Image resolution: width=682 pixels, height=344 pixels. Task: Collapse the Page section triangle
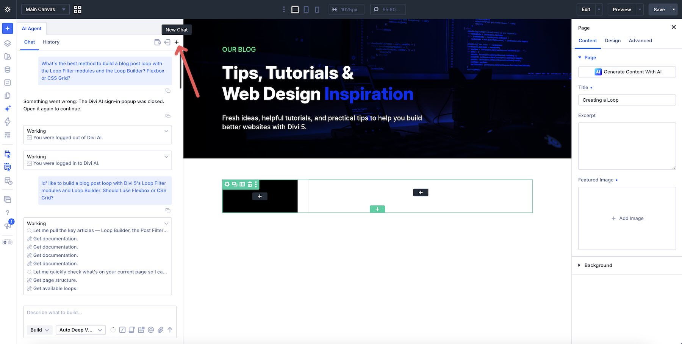[580, 57]
